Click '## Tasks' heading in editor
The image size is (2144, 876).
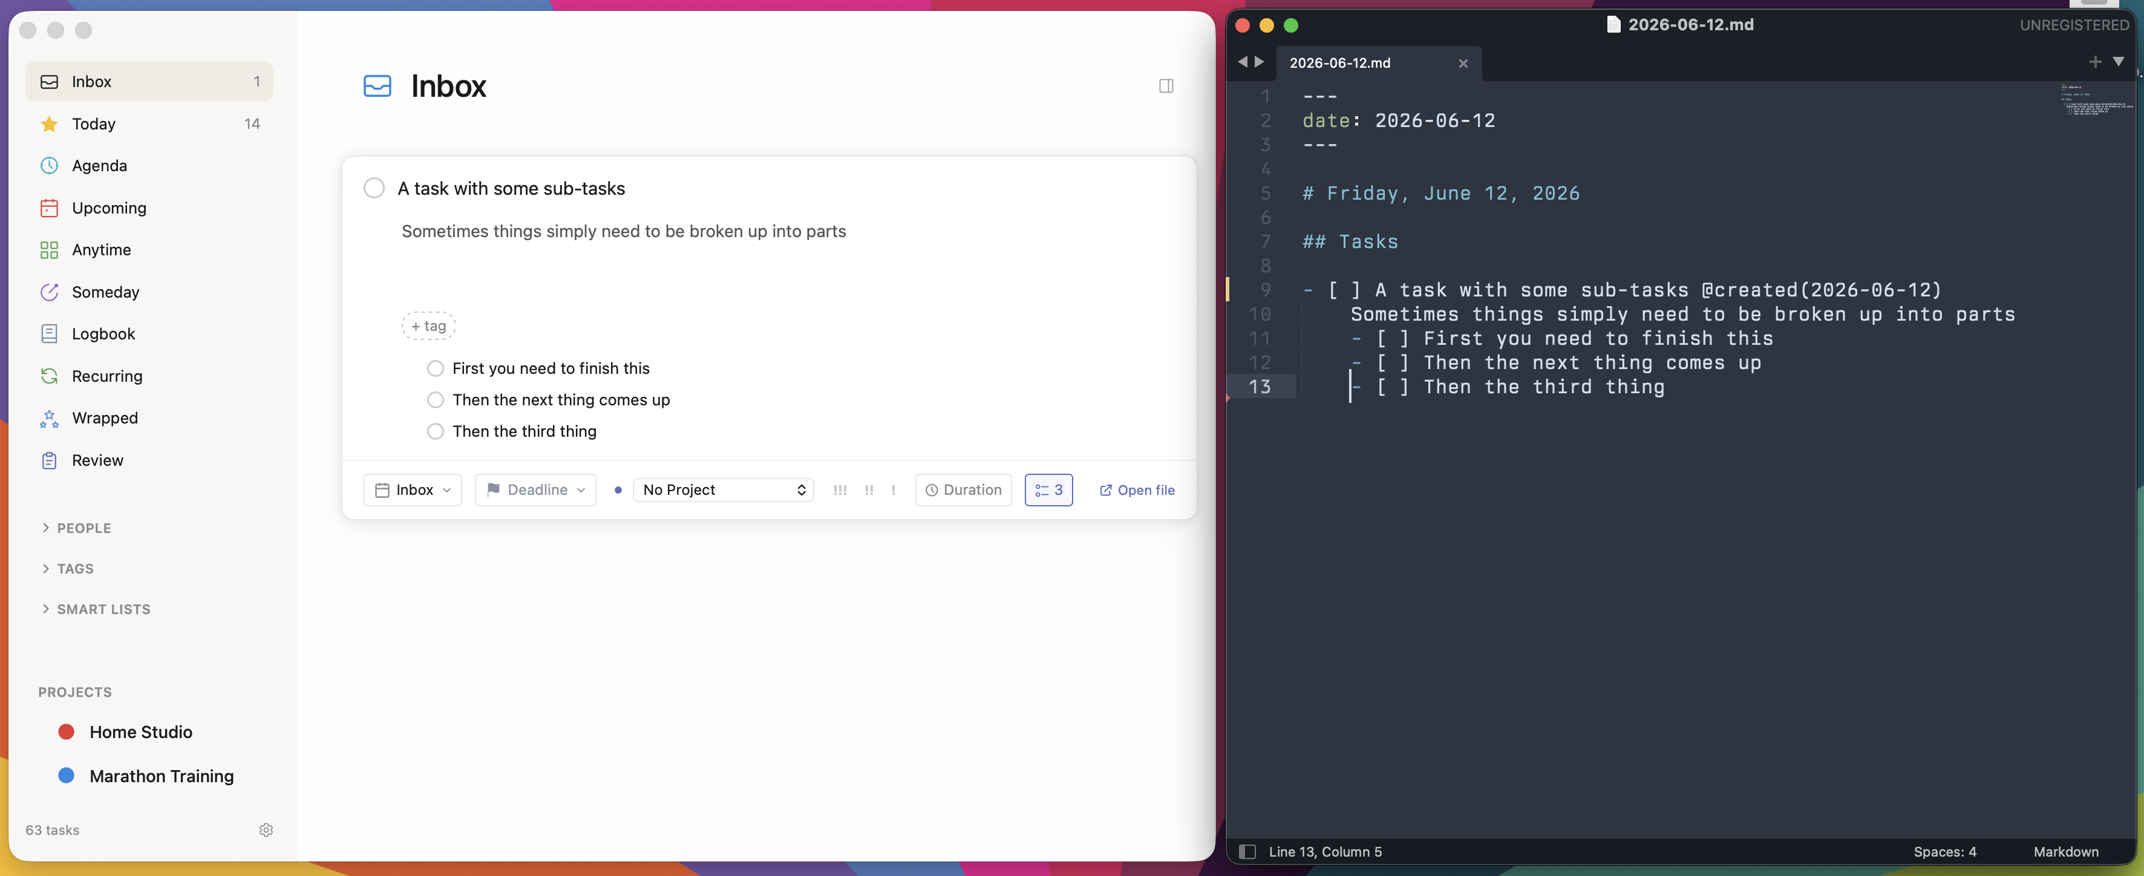[1350, 241]
